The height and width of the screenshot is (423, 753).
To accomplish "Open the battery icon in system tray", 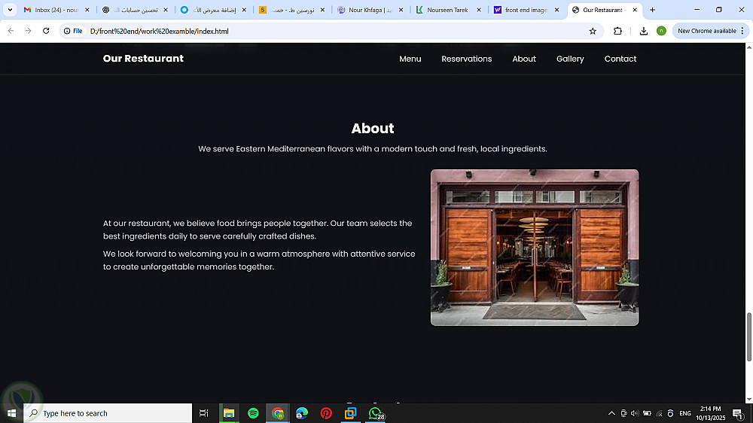I will coord(647,413).
